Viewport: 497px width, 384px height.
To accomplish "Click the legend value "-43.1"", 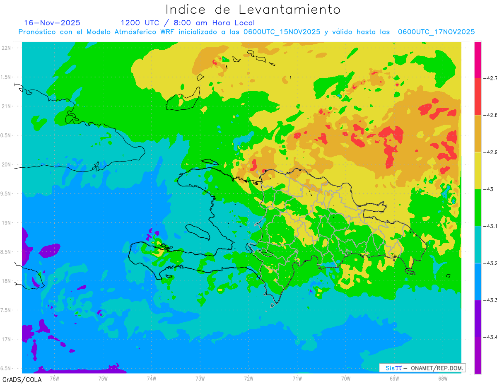I will click(x=491, y=226).
